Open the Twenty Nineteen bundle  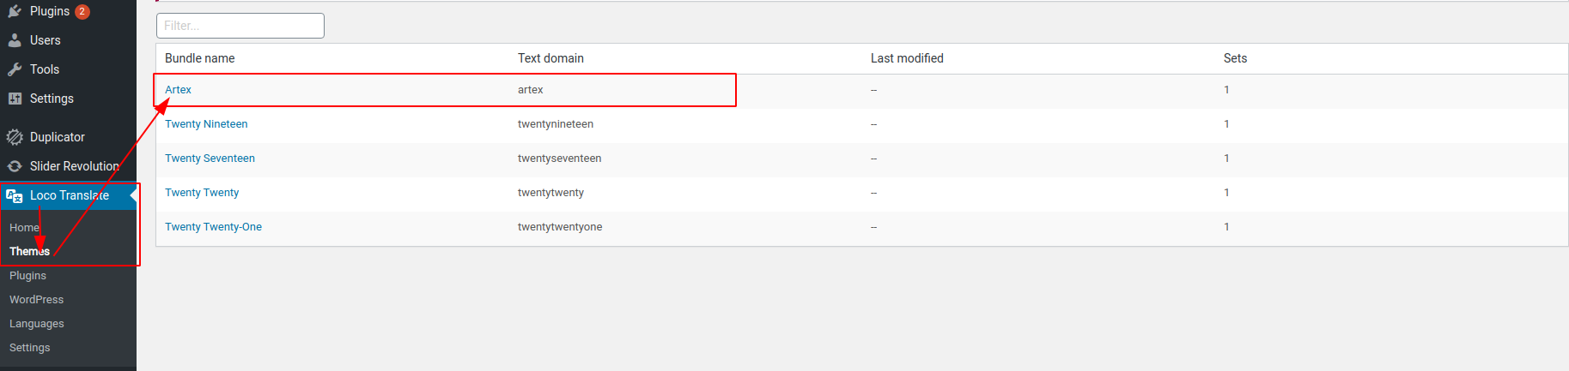[206, 124]
